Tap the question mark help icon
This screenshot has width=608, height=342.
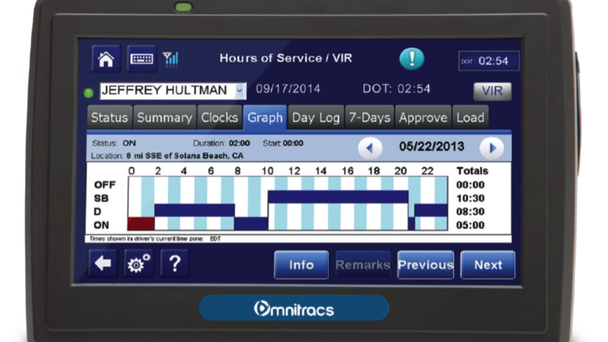point(175,264)
